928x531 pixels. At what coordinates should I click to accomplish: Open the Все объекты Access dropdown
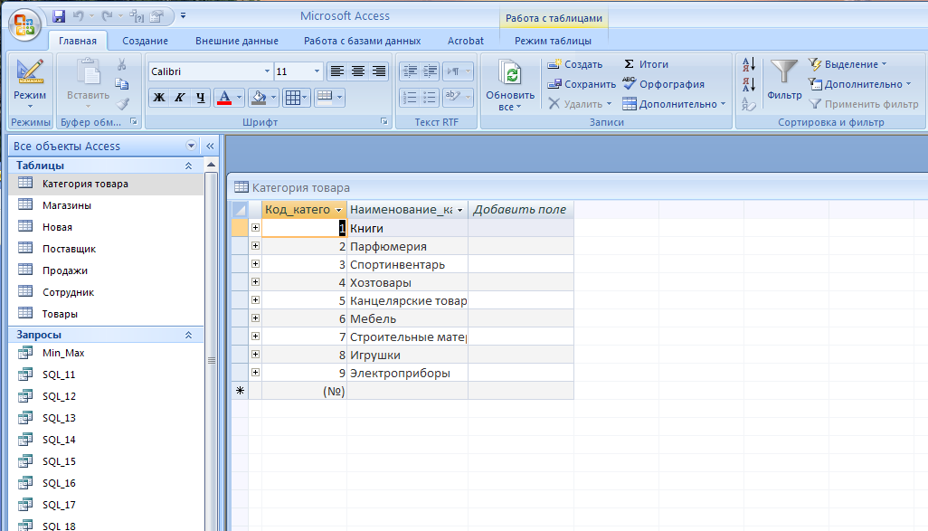(191, 146)
